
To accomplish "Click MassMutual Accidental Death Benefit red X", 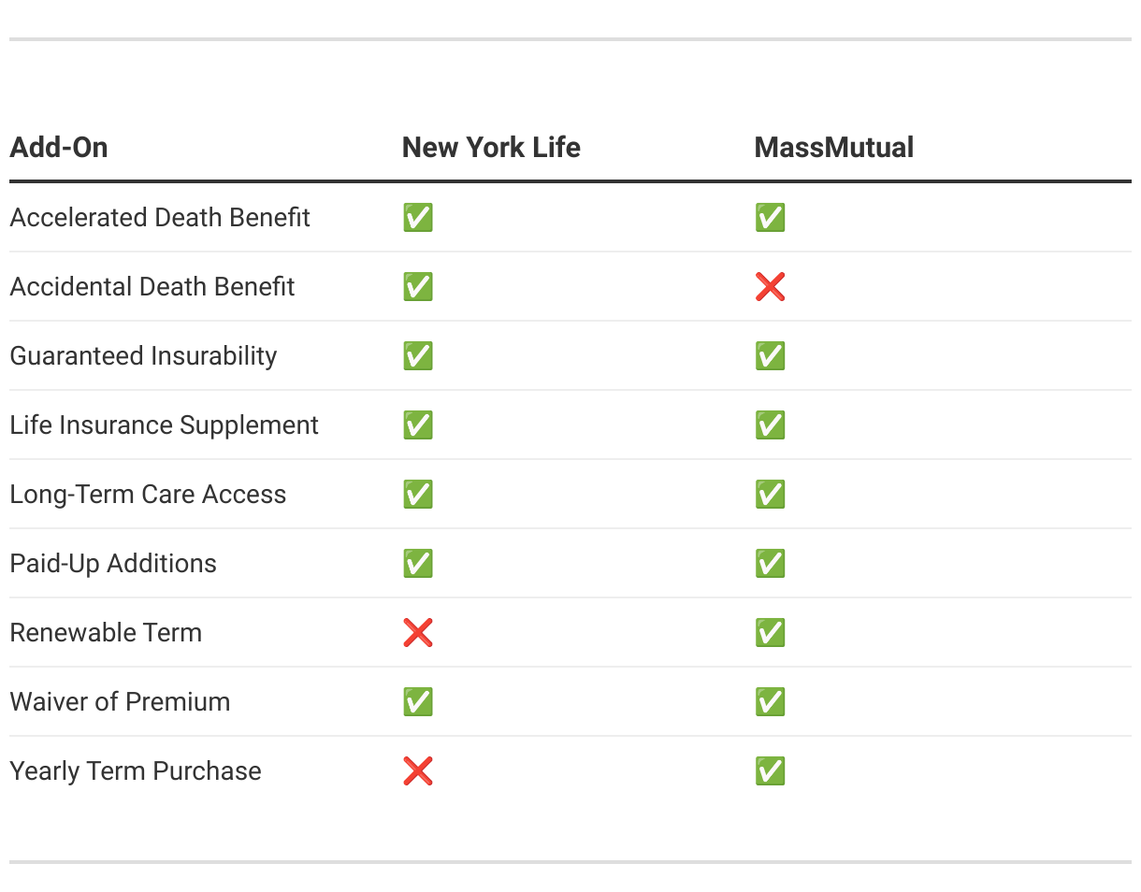I will [770, 287].
